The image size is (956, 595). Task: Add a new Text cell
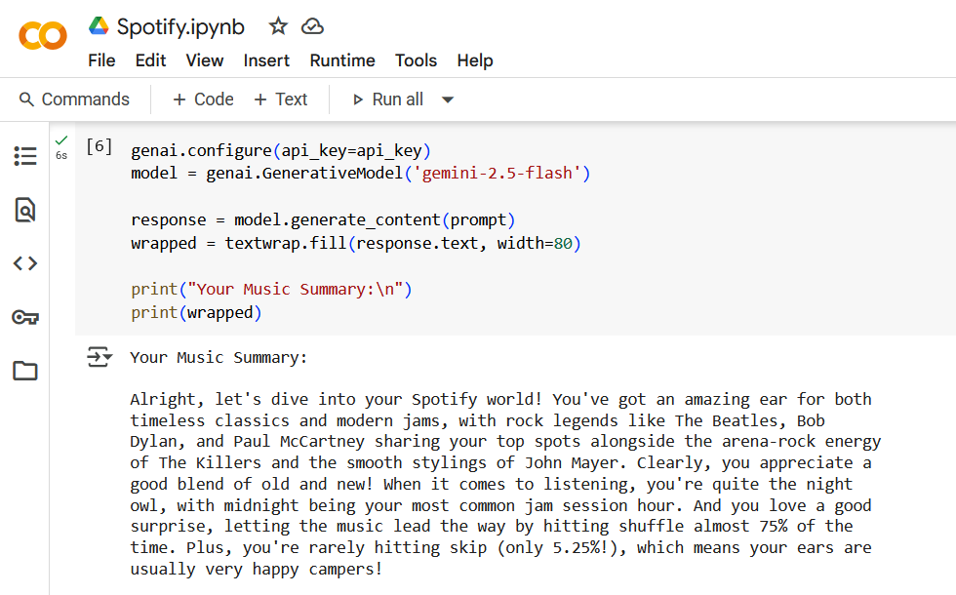click(x=281, y=99)
